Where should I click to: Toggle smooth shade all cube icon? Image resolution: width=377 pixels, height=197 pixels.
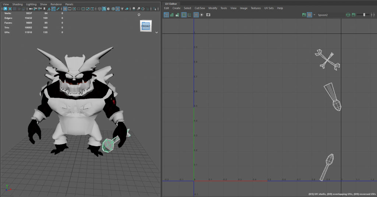pos(104,9)
